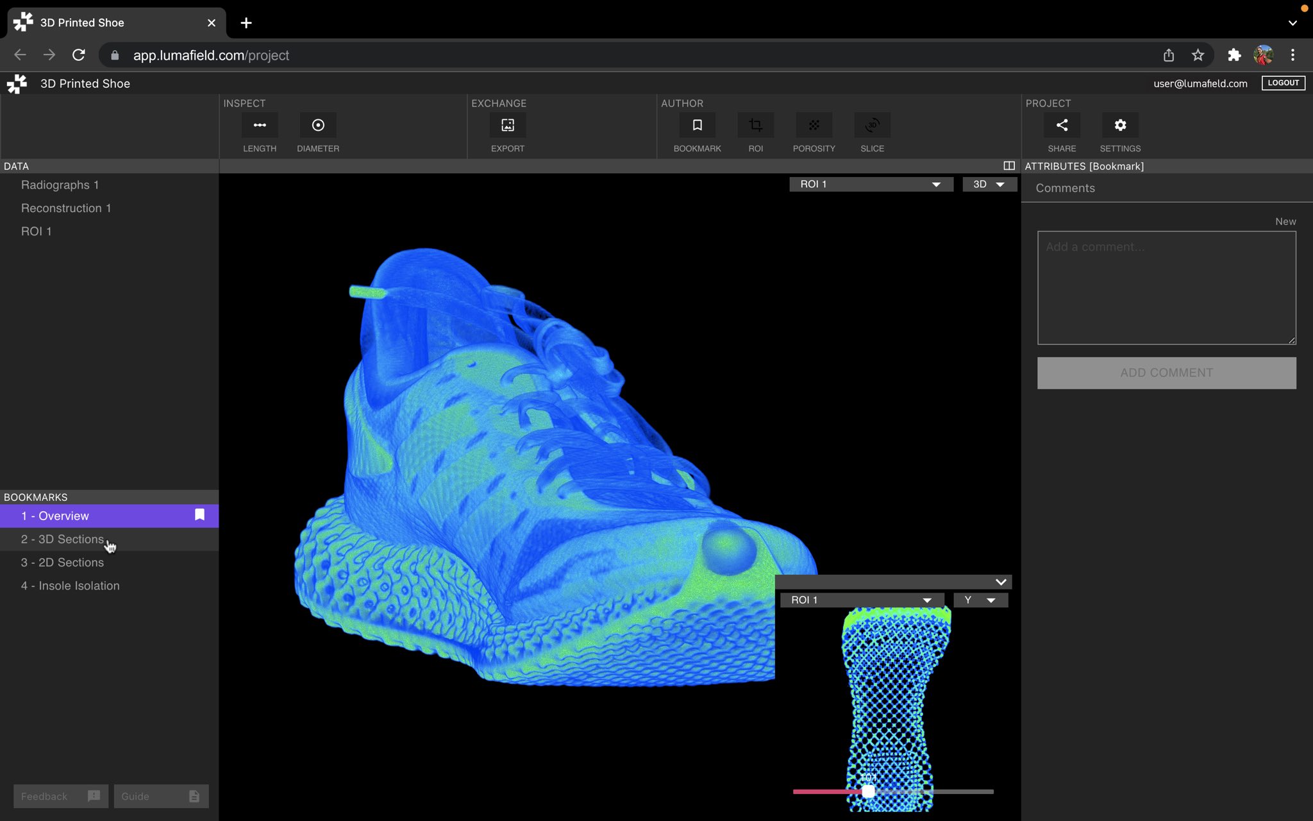Open the Export tool

(x=507, y=126)
